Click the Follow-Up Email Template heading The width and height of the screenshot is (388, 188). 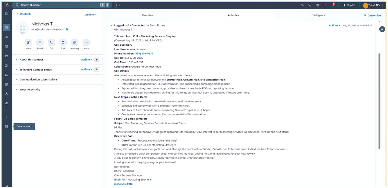pos(131,119)
